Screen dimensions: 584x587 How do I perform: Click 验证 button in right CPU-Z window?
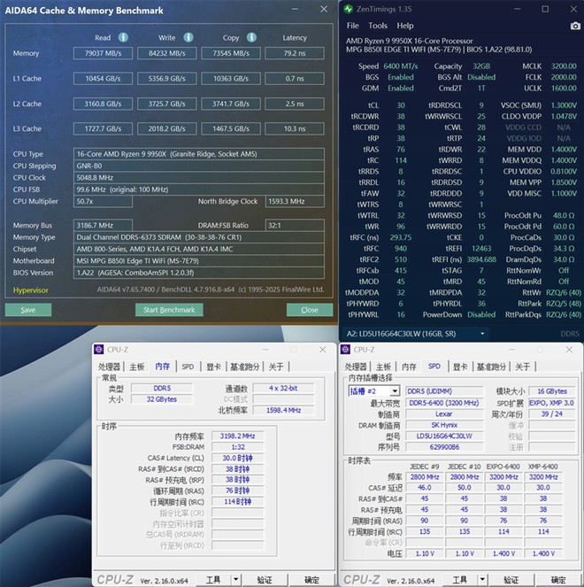click(x=511, y=580)
